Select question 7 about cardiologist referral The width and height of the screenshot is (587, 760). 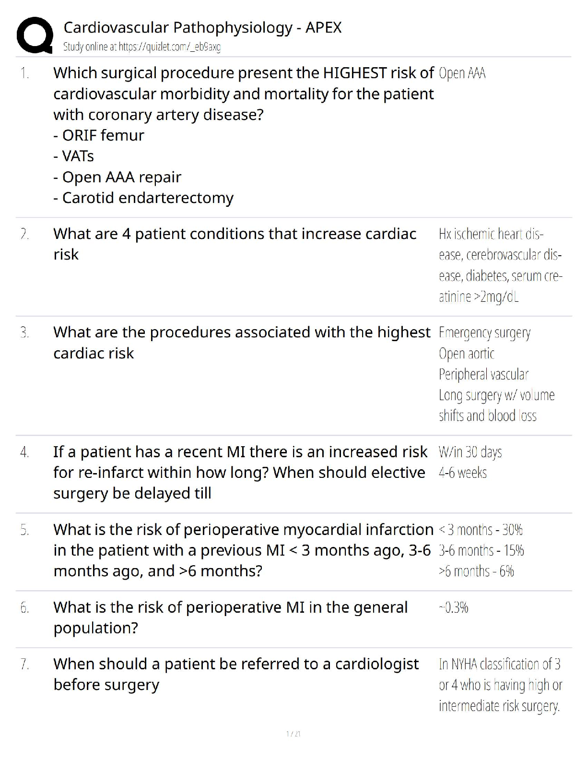click(236, 674)
